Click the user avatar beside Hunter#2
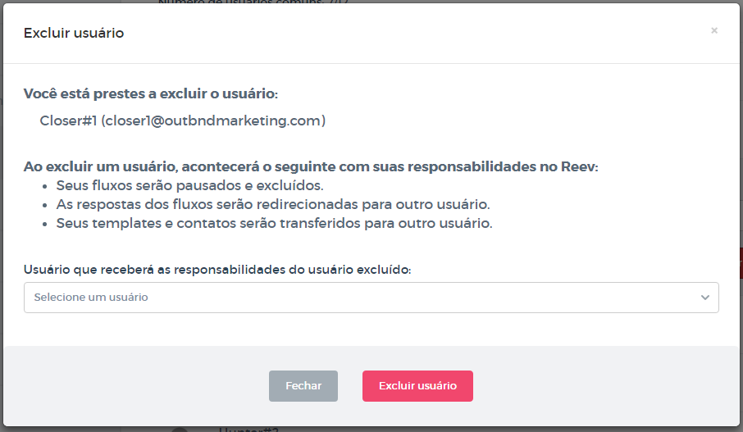Viewport: 743px width, 432px height. (180, 430)
